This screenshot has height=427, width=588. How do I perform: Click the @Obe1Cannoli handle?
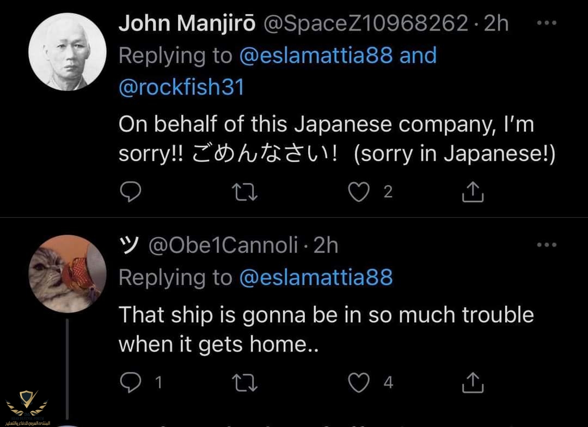[224, 246]
